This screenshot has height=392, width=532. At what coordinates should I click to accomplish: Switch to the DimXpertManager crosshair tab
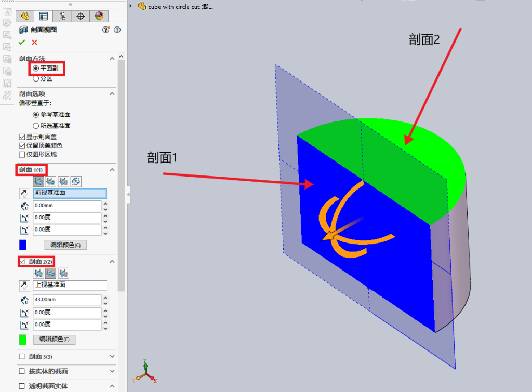81,16
